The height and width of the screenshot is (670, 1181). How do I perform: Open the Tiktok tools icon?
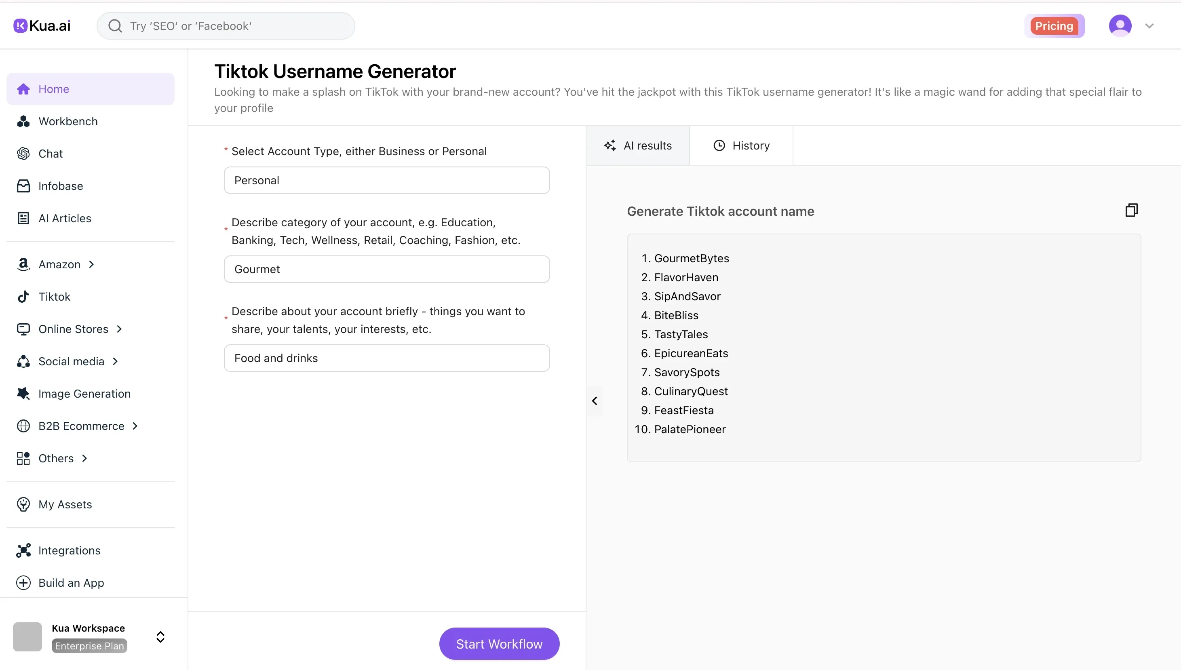pyautogui.click(x=23, y=296)
